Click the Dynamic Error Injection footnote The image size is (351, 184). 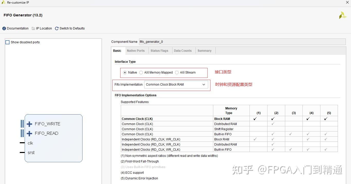pos(139,178)
